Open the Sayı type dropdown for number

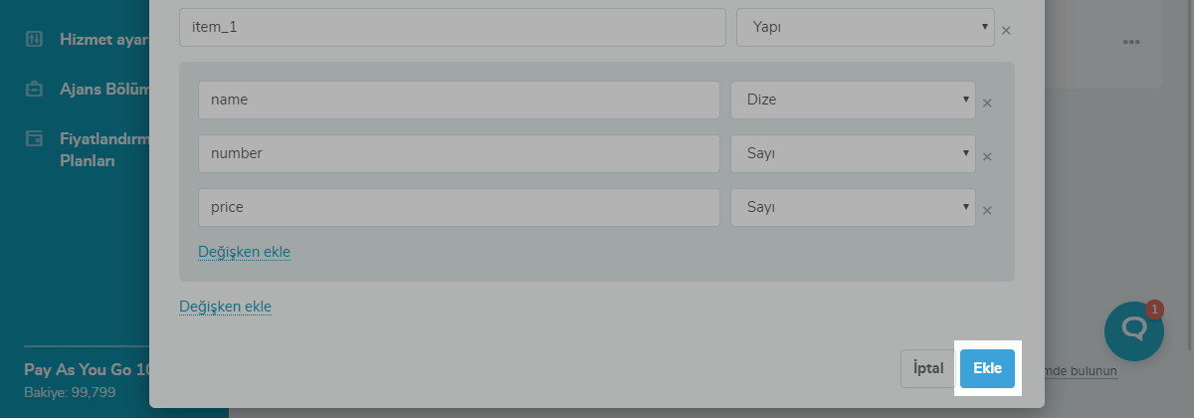(853, 153)
